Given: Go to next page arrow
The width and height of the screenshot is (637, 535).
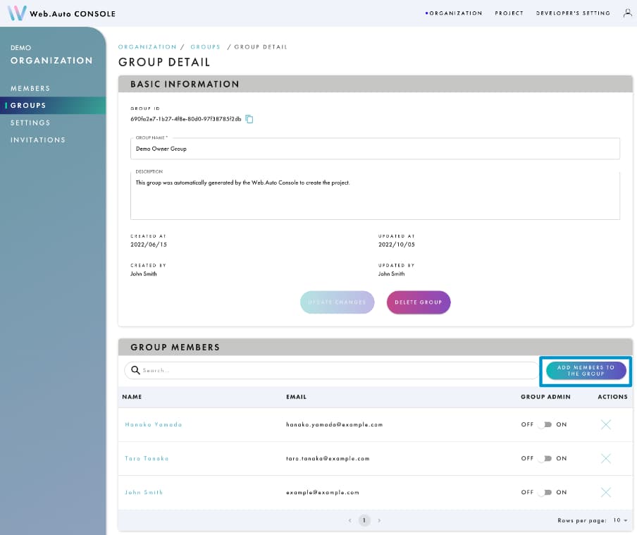Looking at the screenshot, I should [x=379, y=520].
